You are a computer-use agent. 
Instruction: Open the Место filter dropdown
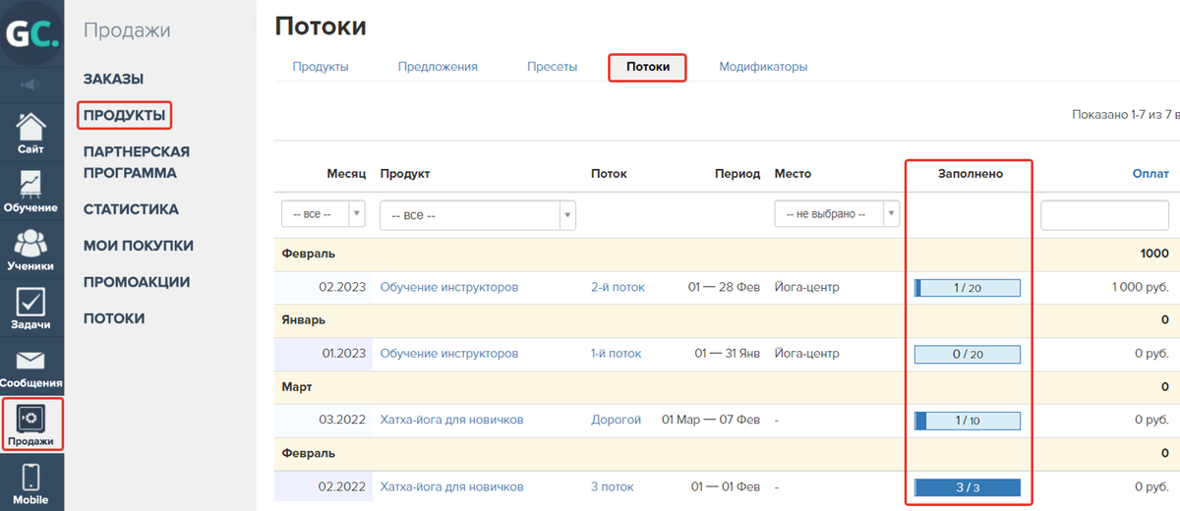coord(837,213)
